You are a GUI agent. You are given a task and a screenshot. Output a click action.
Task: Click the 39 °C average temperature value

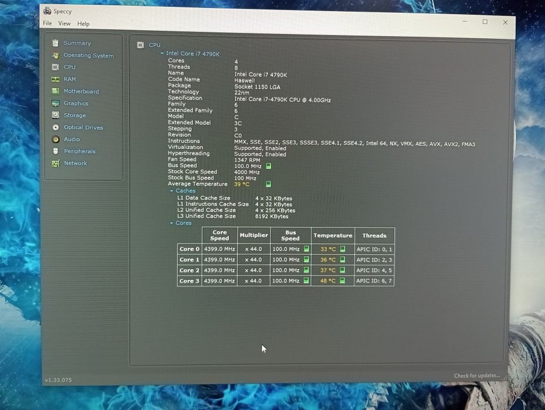tap(242, 184)
